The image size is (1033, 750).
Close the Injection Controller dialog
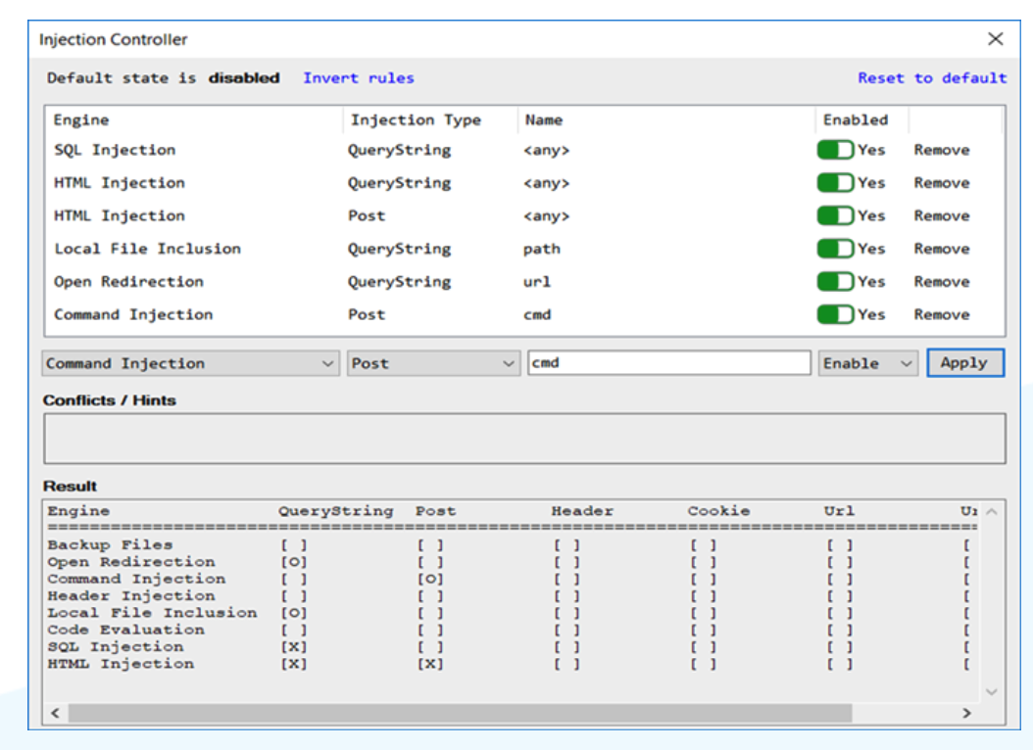point(996,39)
